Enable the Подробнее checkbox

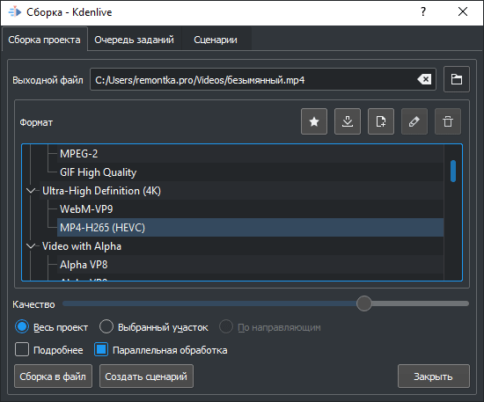(x=22, y=350)
